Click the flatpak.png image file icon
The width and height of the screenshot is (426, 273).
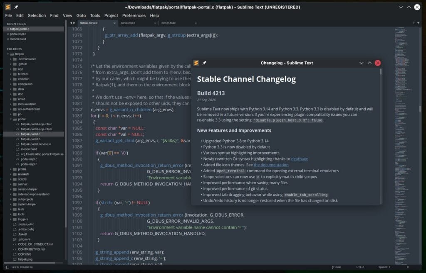15,259
